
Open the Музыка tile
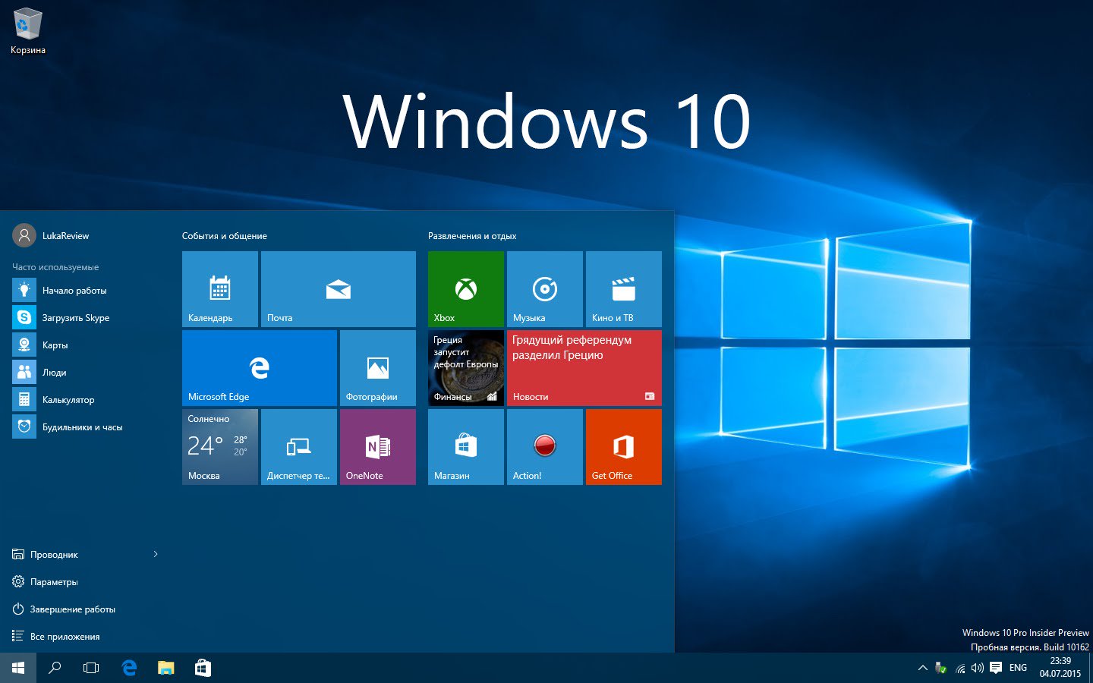pyautogui.click(x=545, y=289)
